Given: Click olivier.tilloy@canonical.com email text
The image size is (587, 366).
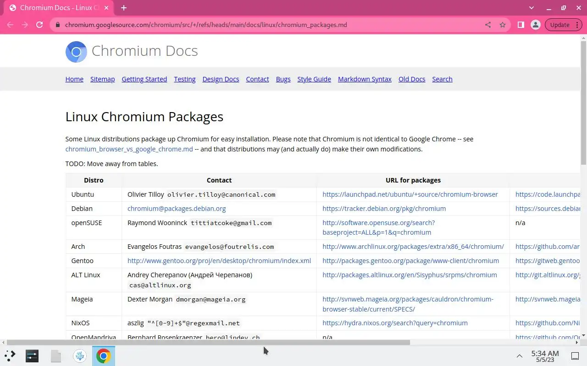Looking at the screenshot, I should click(x=221, y=194).
